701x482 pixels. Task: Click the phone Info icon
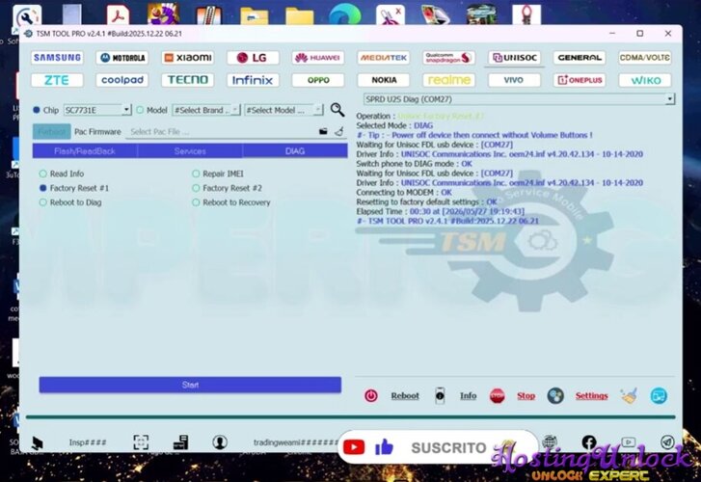click(x=440, y=395)
